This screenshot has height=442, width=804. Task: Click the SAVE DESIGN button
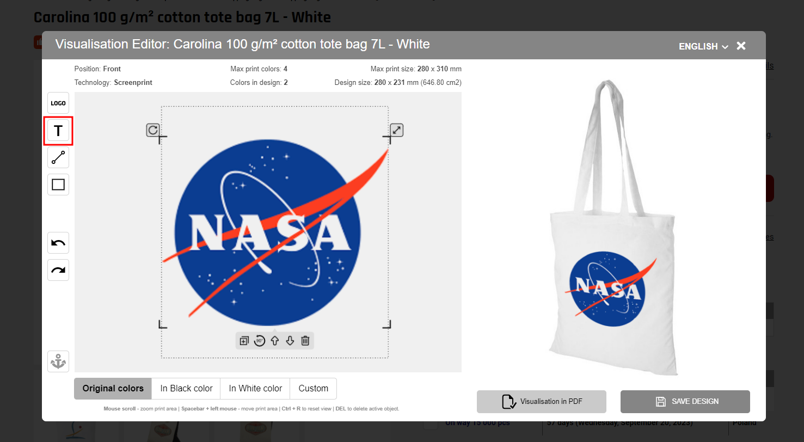(685, 402)
